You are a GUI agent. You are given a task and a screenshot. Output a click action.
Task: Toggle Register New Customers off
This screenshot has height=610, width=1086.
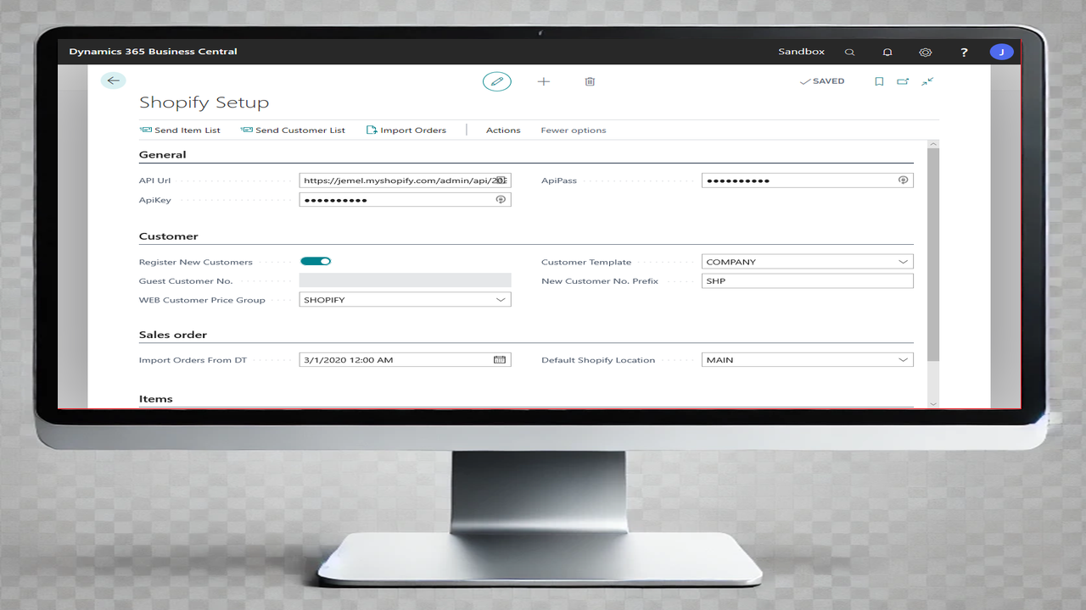[316, 261]
